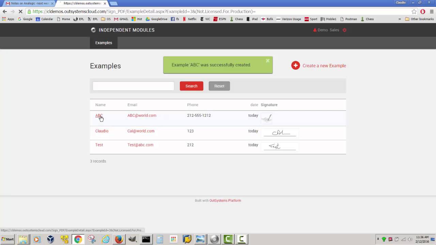Open the iPad bookmark
This screenshot has width=436, height=245.
click(252, 19)
